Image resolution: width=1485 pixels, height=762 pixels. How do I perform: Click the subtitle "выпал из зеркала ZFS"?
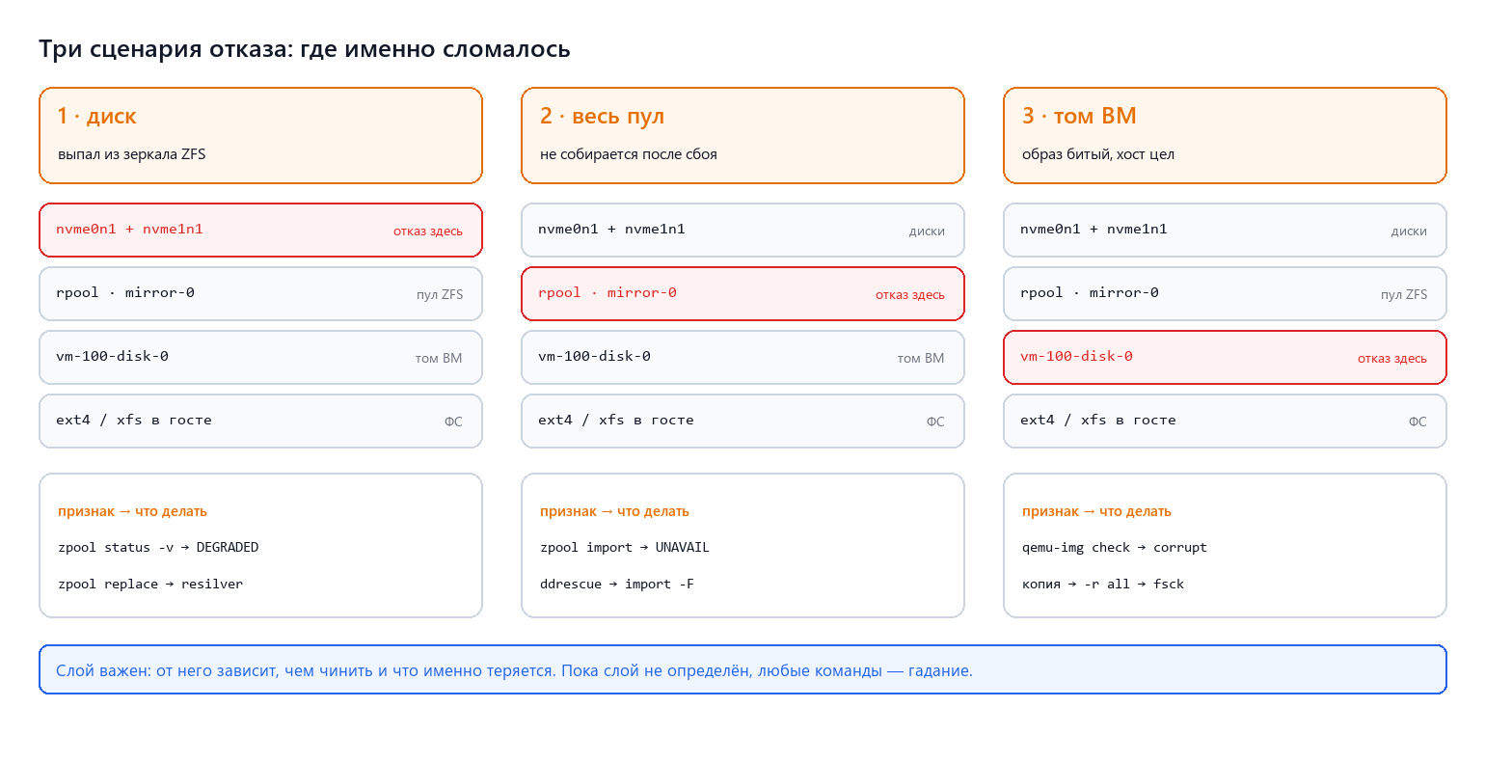tap(131, 154)
